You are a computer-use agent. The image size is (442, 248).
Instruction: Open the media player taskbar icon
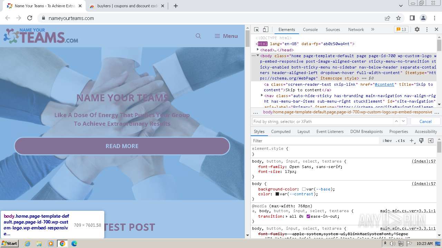pyautogui.click(x=51, y=244)
